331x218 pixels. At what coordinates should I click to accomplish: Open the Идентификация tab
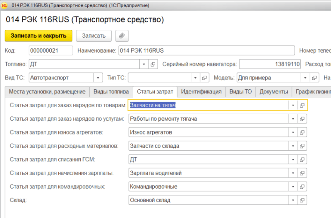[x=201, y=91]
